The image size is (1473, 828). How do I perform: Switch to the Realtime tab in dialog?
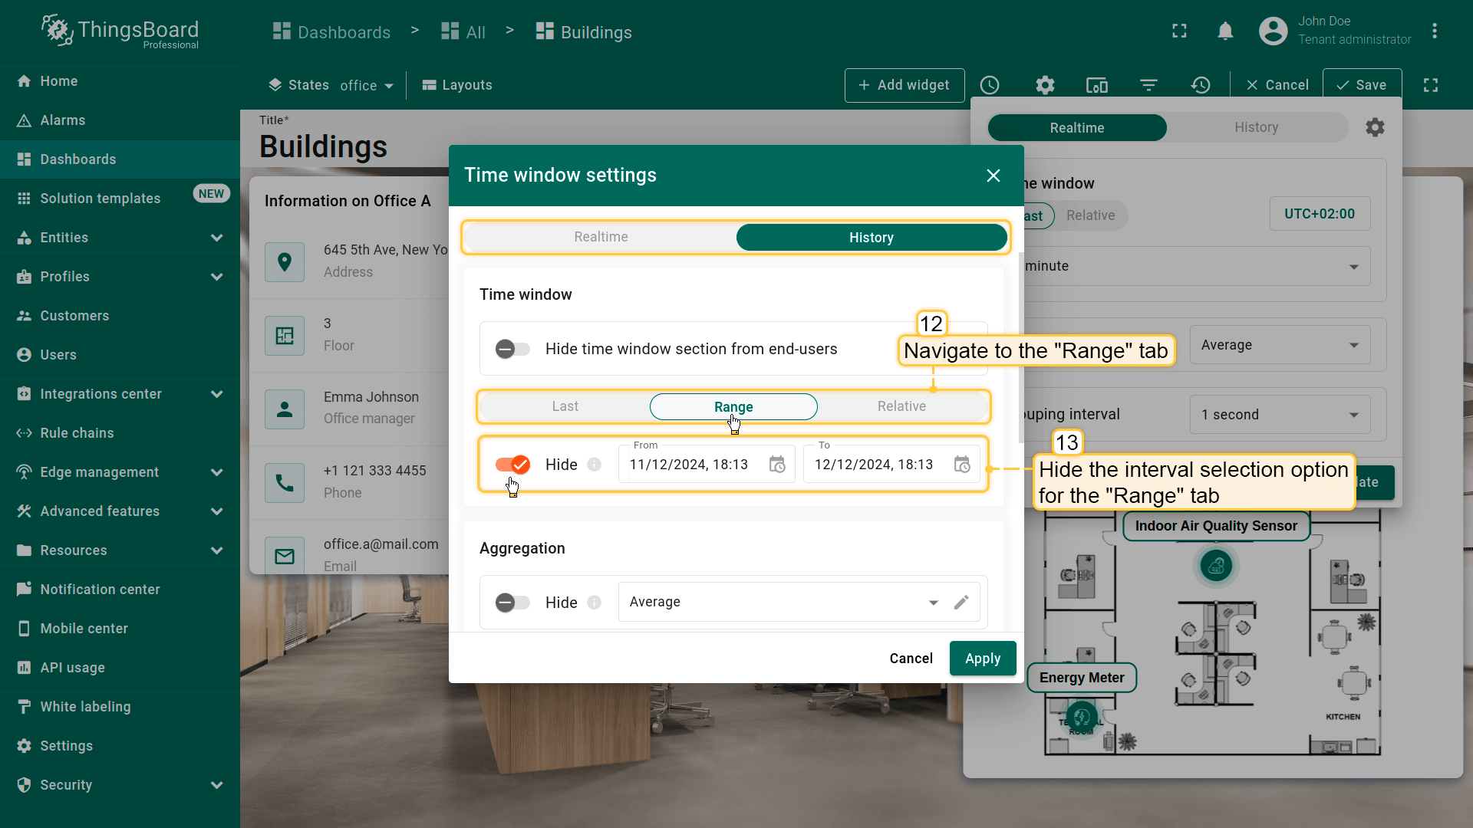pyautogui.click(x=601, y=237)
